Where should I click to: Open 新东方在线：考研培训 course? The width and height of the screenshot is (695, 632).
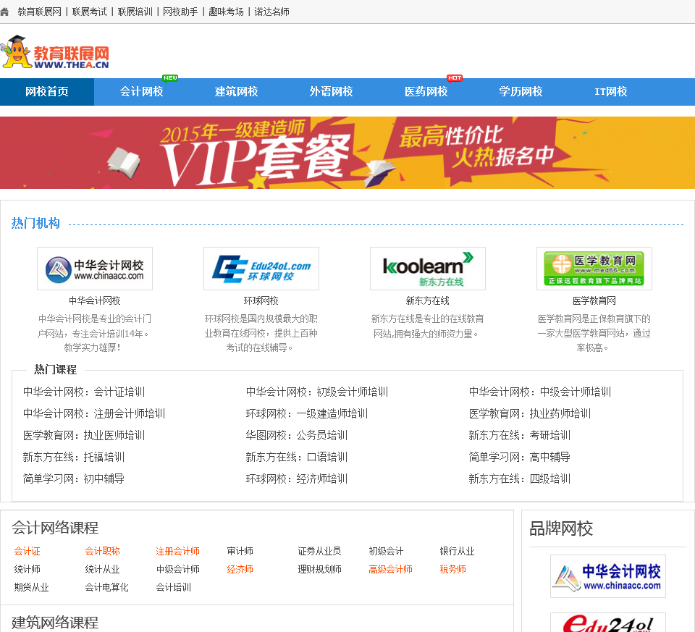pyautogui.click(x=520, y=435)
